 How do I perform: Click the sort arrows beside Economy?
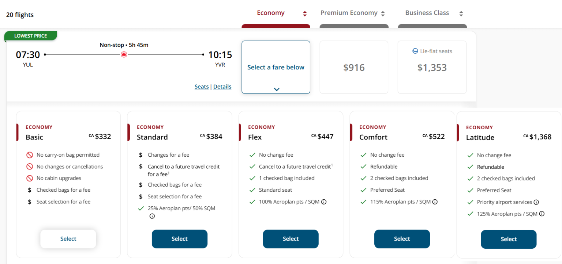[x=304, y=13]
